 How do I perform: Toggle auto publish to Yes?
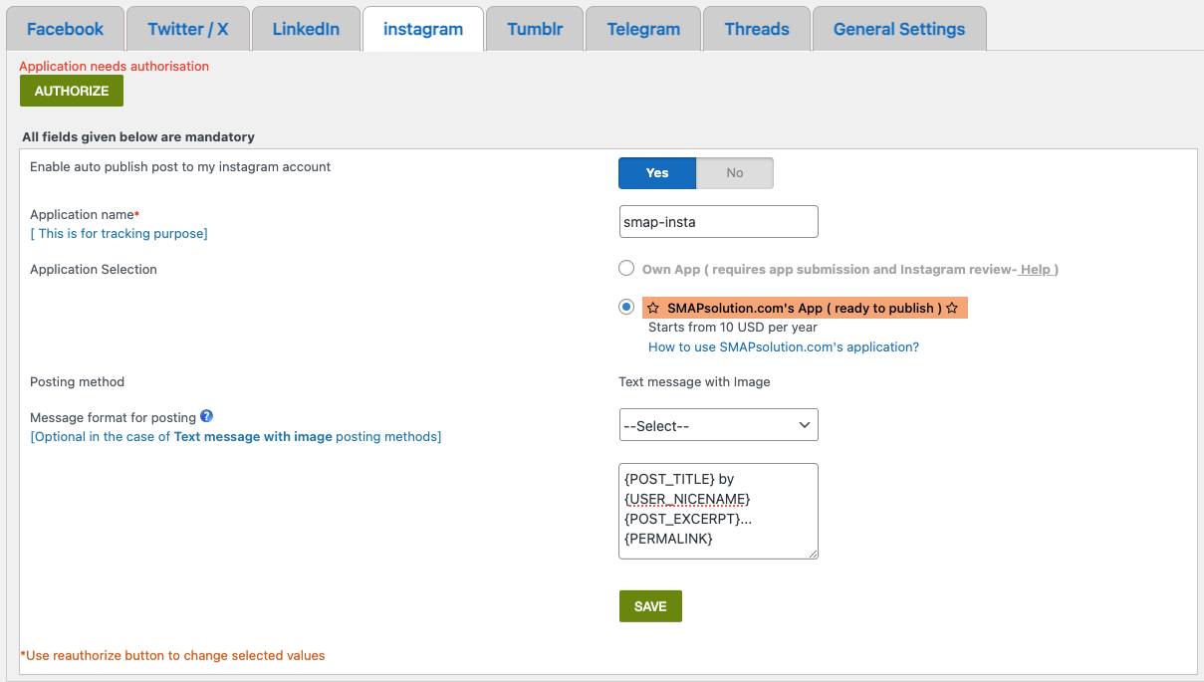(x=657, y=173)
